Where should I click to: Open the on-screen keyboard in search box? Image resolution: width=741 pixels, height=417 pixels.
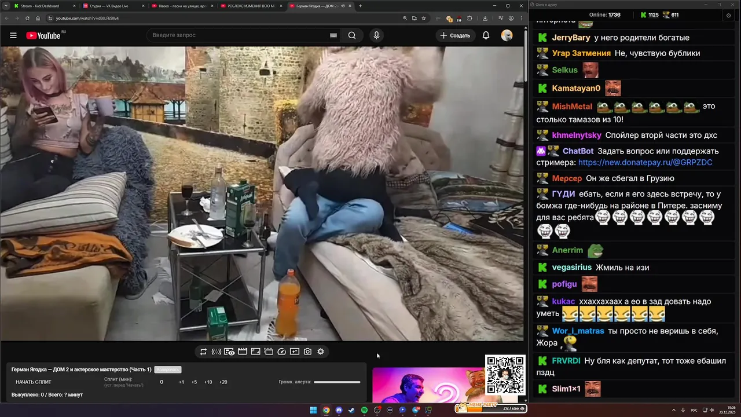333,35
